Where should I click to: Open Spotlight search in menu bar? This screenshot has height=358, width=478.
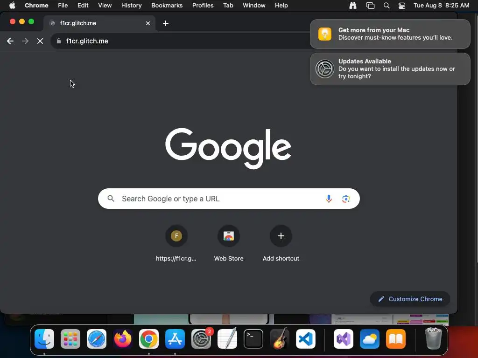[x=386, y=6]
